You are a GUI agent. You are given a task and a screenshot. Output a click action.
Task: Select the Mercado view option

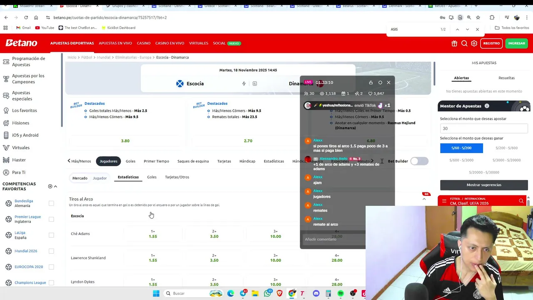(x=80, y=178)
